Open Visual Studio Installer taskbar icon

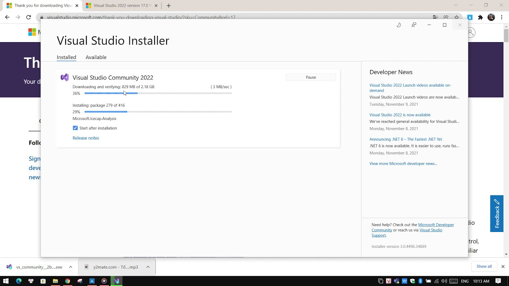117,281
